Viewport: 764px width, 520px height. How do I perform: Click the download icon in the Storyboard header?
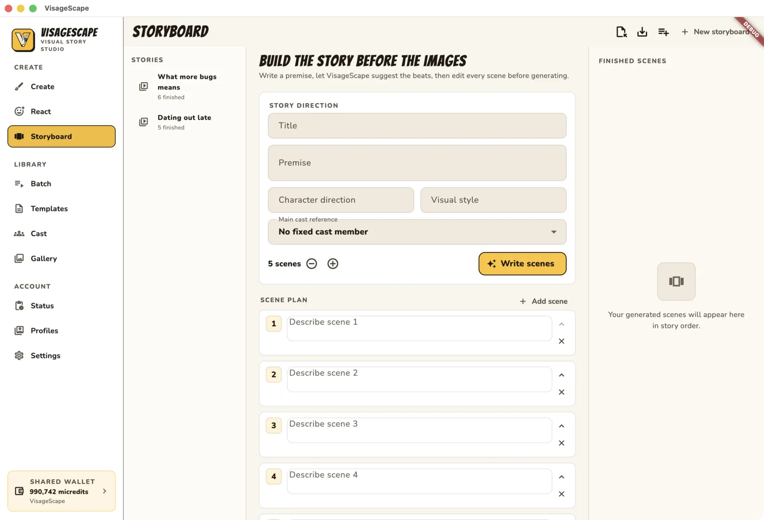642,32
